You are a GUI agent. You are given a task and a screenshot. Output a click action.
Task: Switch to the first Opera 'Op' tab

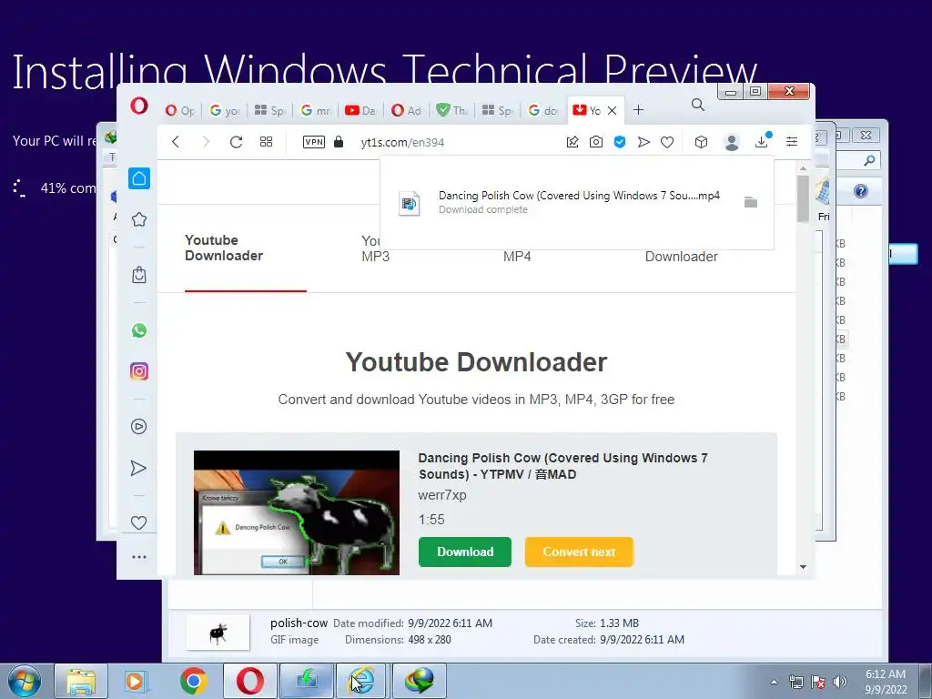point(180,110)
